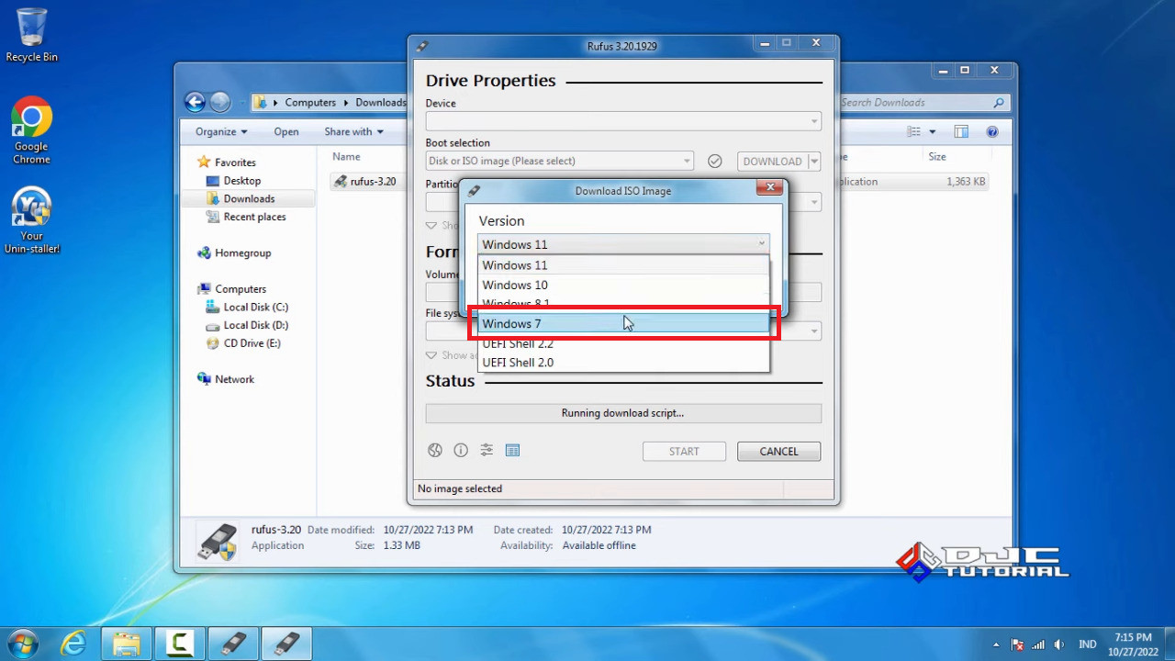Viewport: 1175px width, 661px height.
Task: Click Computers in the address bar
Action: tap(310, 103)
